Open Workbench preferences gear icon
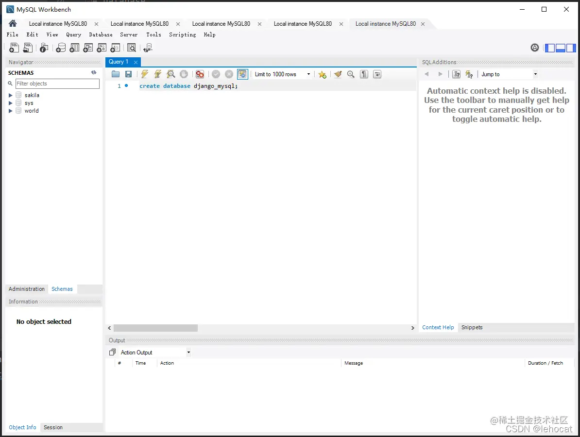Viewport: 580px width, 437px height. click(x=534, y=48)
